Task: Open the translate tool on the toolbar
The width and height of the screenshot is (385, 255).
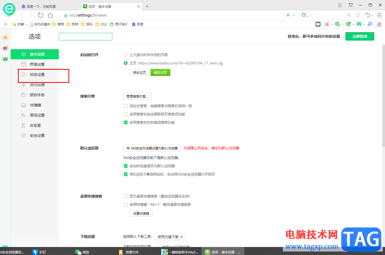Action: [x=338, y=24]
